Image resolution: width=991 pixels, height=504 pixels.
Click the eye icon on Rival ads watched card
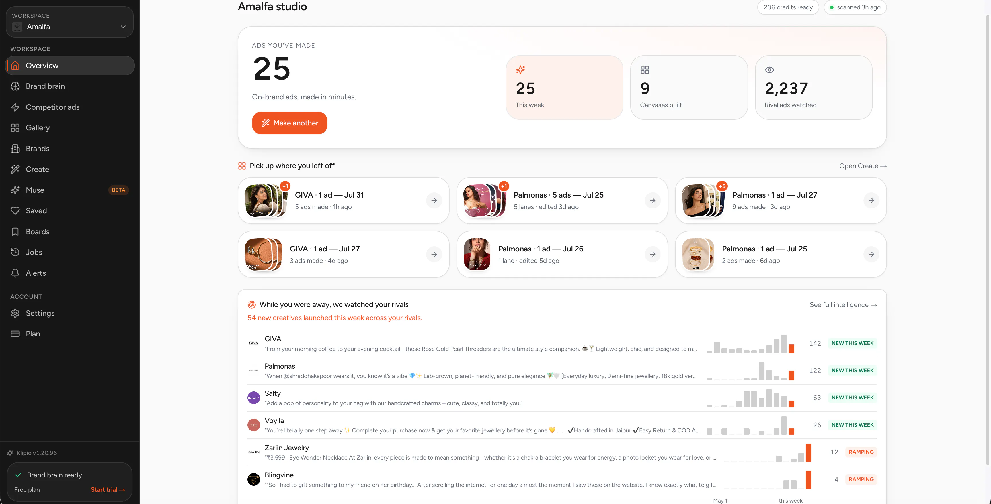click(x=769, y=70)
